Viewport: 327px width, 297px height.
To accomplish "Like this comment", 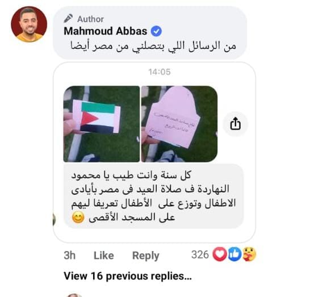I will 104,256.
